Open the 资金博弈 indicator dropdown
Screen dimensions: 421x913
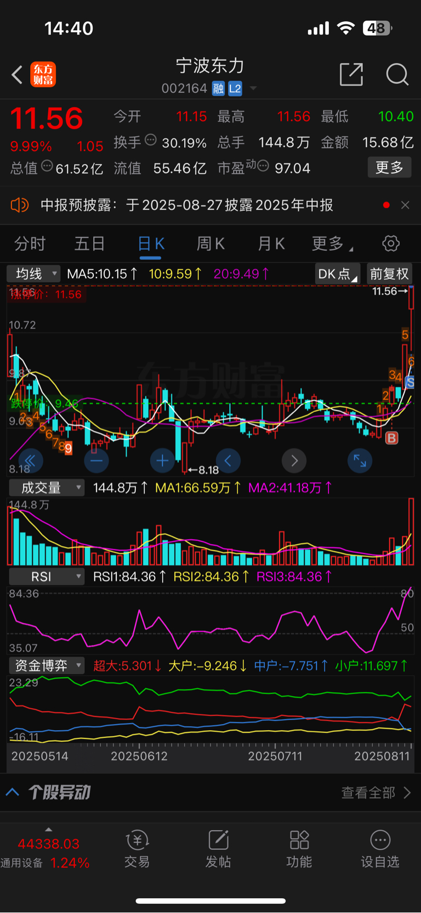coord(46,665)
